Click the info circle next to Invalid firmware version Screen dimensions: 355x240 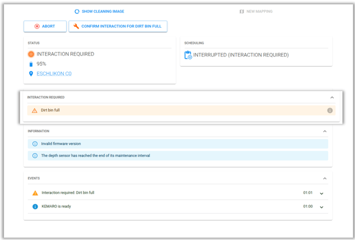35,144
